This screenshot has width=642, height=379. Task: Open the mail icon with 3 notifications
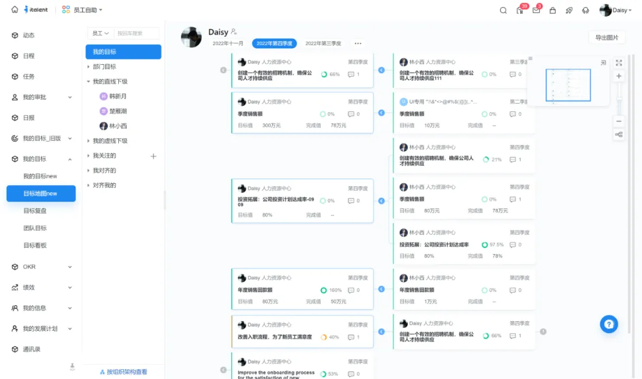tap(536, 10)
